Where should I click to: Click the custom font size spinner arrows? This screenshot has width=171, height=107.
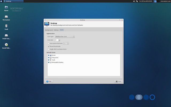click(x=68, y=43)
